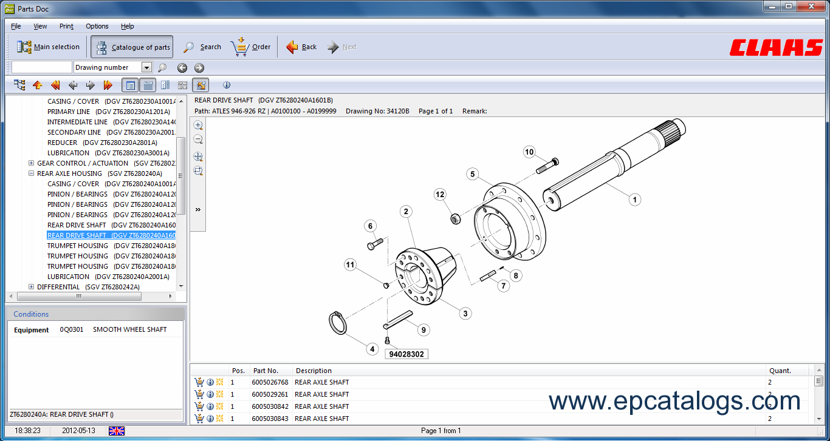Toggle the parts list view button
830x441 pixels.
(x=130, y=85)
